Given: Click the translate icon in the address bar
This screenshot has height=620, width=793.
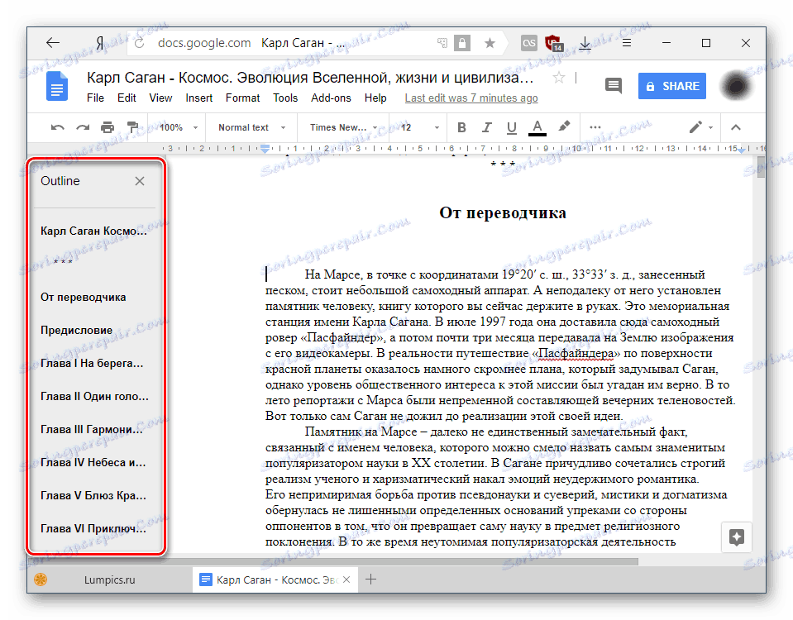Looking at the screenshot, I should [442, 44].
